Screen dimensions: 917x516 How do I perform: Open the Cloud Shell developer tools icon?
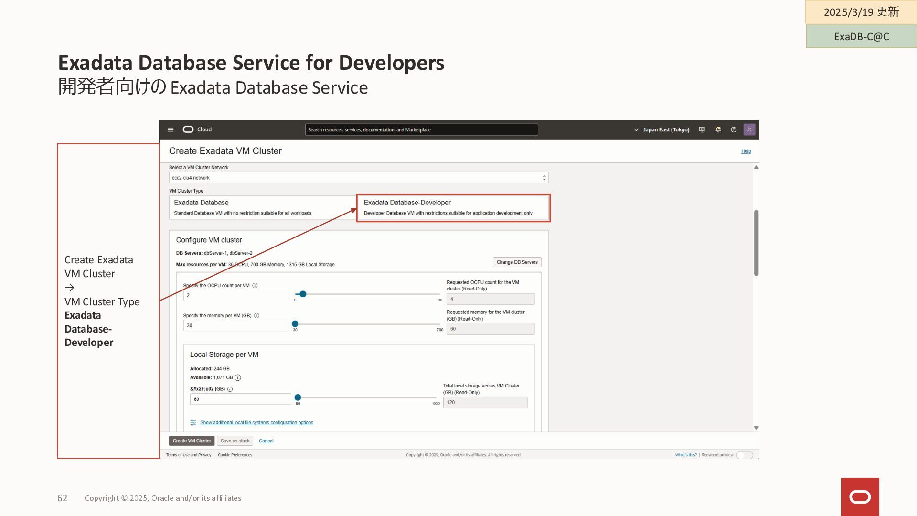pos(702,129)
